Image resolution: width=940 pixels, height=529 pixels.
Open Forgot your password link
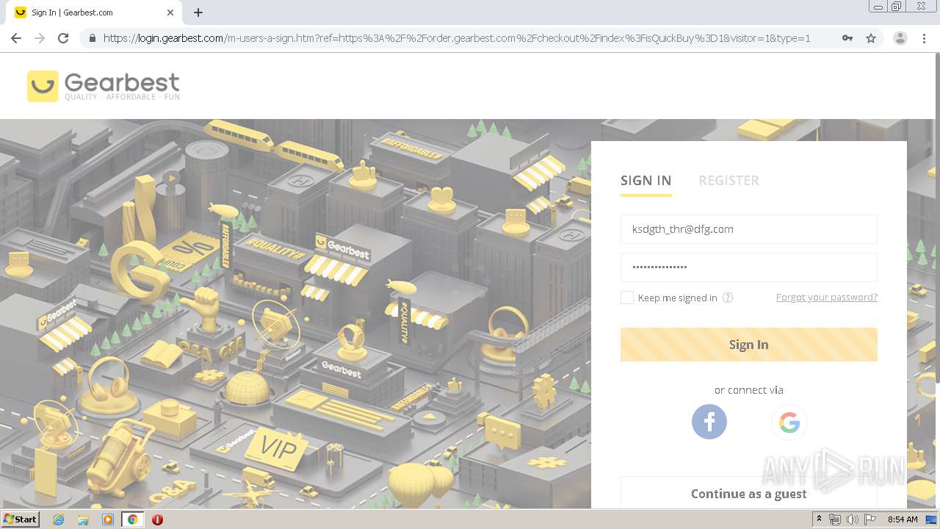coord(827,298)
